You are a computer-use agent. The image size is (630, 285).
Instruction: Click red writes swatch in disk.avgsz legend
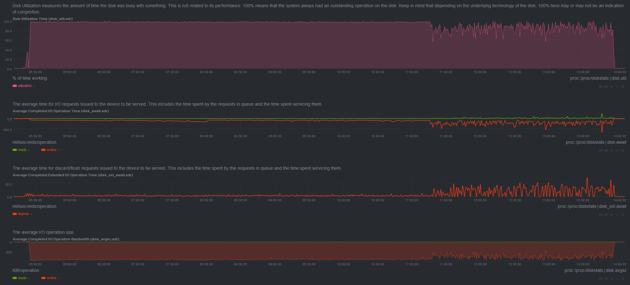[x=43, y=278]
